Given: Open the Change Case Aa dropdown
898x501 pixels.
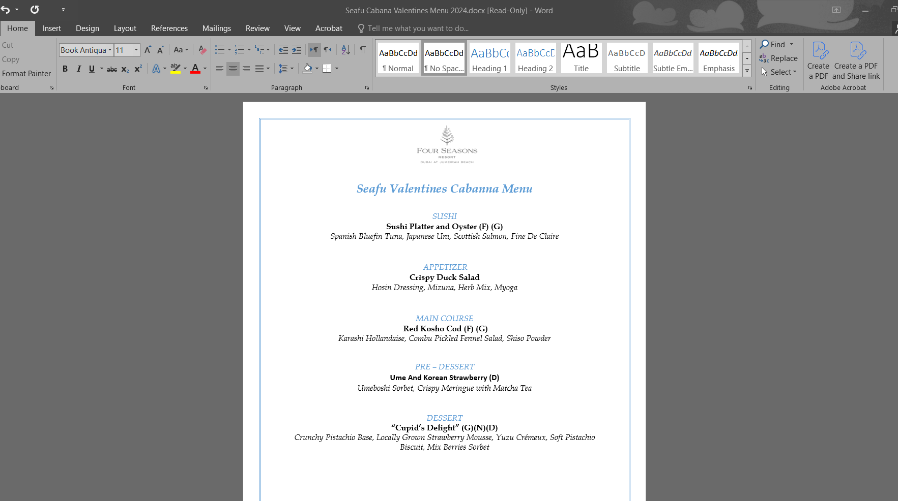Looking at the screenshot, I should tap(181, 50).
